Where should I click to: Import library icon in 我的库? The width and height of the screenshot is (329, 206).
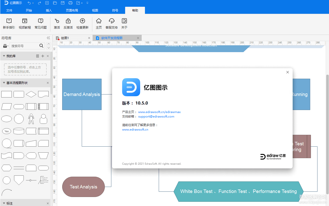click(38, 56)
